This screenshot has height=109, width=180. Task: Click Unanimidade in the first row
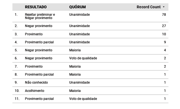(x=80, y=15)
